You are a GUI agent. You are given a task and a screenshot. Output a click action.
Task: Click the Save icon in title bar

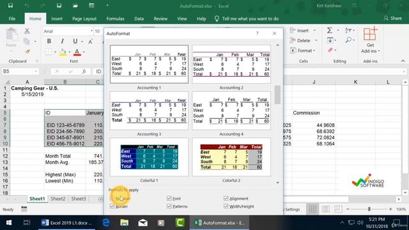pos(10,6)
